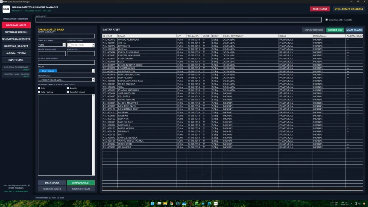Toggle Tampilkan atlet nonaktif checkbox
368x207 pixels.
tap(327, 20)
